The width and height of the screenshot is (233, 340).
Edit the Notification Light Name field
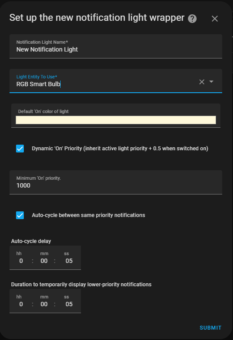coord(116,46)
